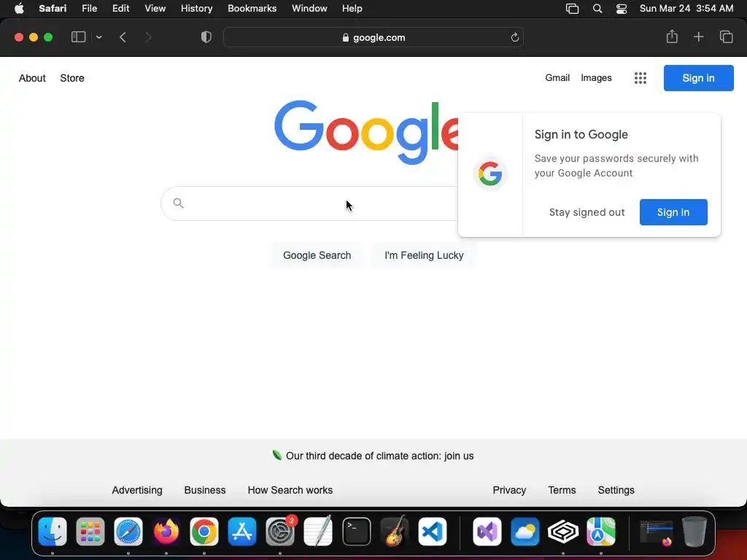Toggle the Safari sidebar button
This screenshot has width=747, height=560.
point(78,37)
